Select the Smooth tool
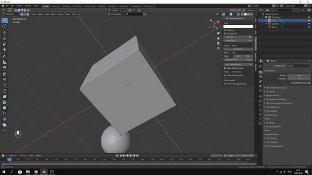Screen dimensions: 312x175 coord(4,108)
